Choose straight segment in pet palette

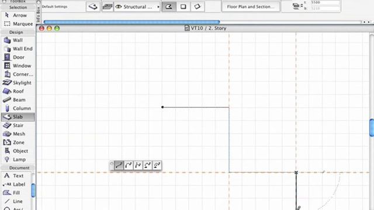click(x=119, y=165)
